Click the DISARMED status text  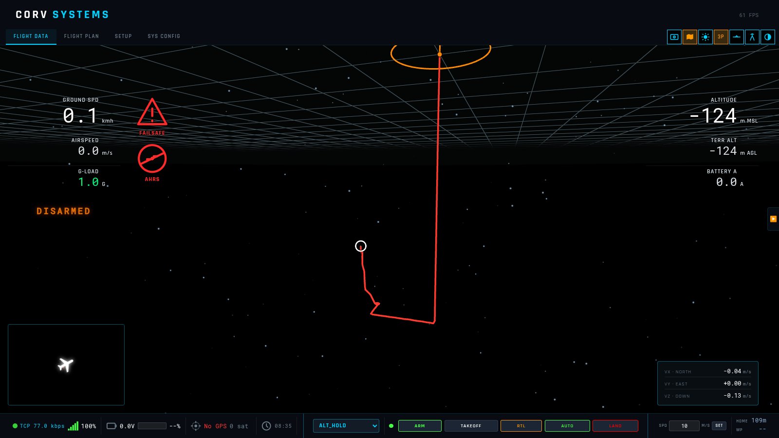[63, 211]
